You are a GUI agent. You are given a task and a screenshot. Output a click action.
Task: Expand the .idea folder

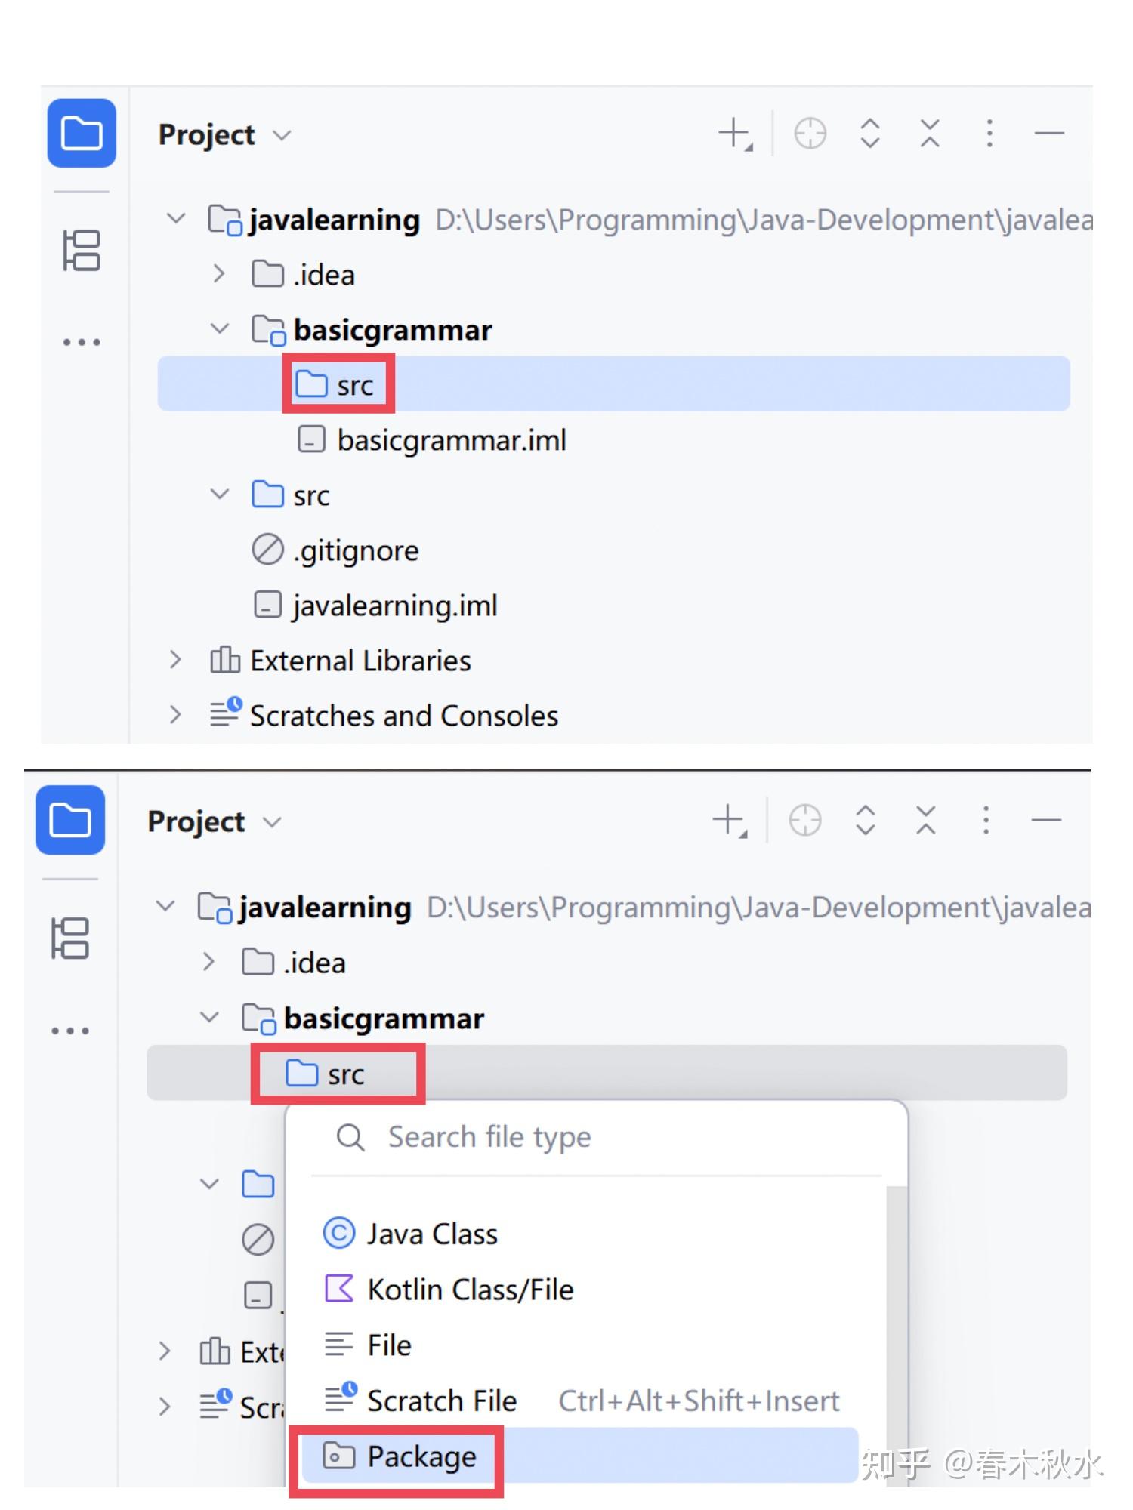pyautogui.click(x=219, y=274)
